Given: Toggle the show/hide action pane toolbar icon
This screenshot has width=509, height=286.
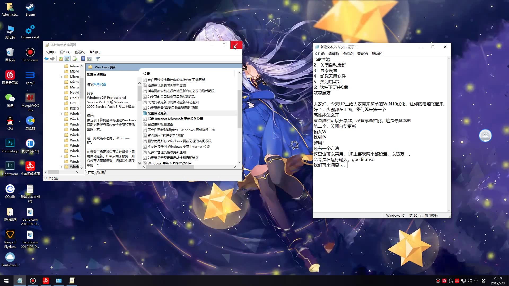Looking at the screenshot, I should (x=89, y=59).
